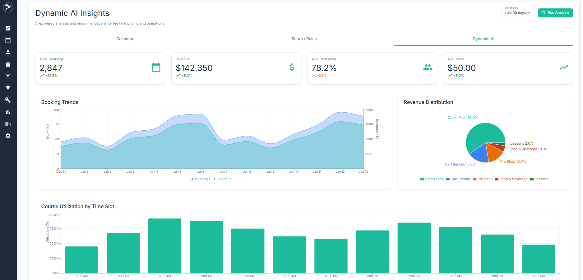This screenshot has height=280, width=583.
Task: Click the downward trend arrow beside -2.1%
Action: [314, 76]
